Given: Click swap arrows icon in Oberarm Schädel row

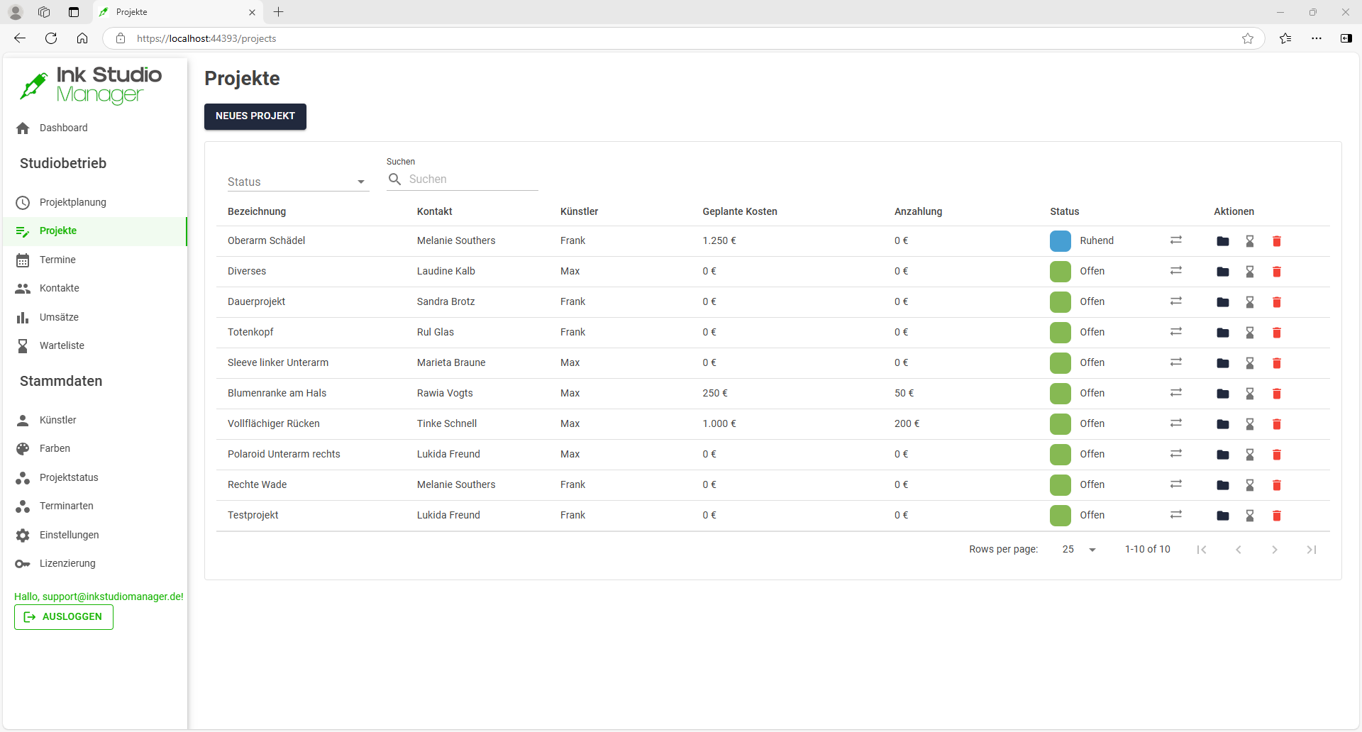Looking at the screenshot, I should (1175, 240).
